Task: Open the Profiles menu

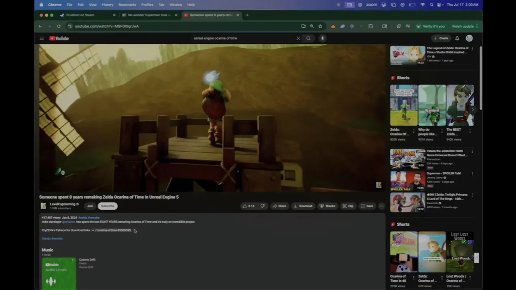Action: click(147, 5)
